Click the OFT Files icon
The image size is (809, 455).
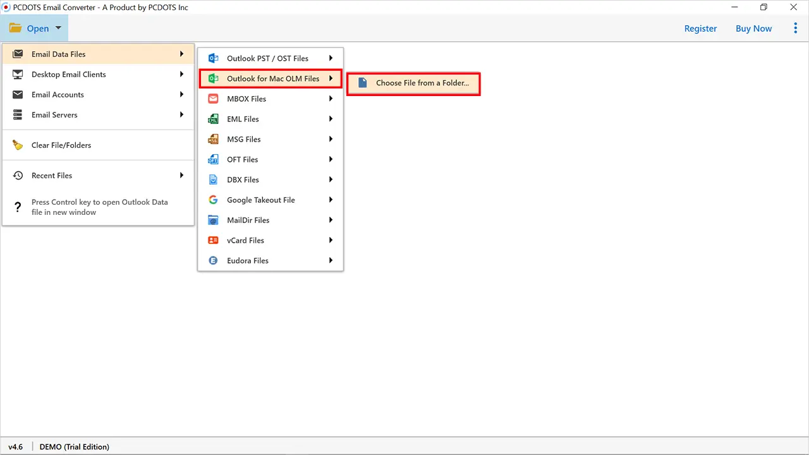pyautogui.click(x=214, y=159)
